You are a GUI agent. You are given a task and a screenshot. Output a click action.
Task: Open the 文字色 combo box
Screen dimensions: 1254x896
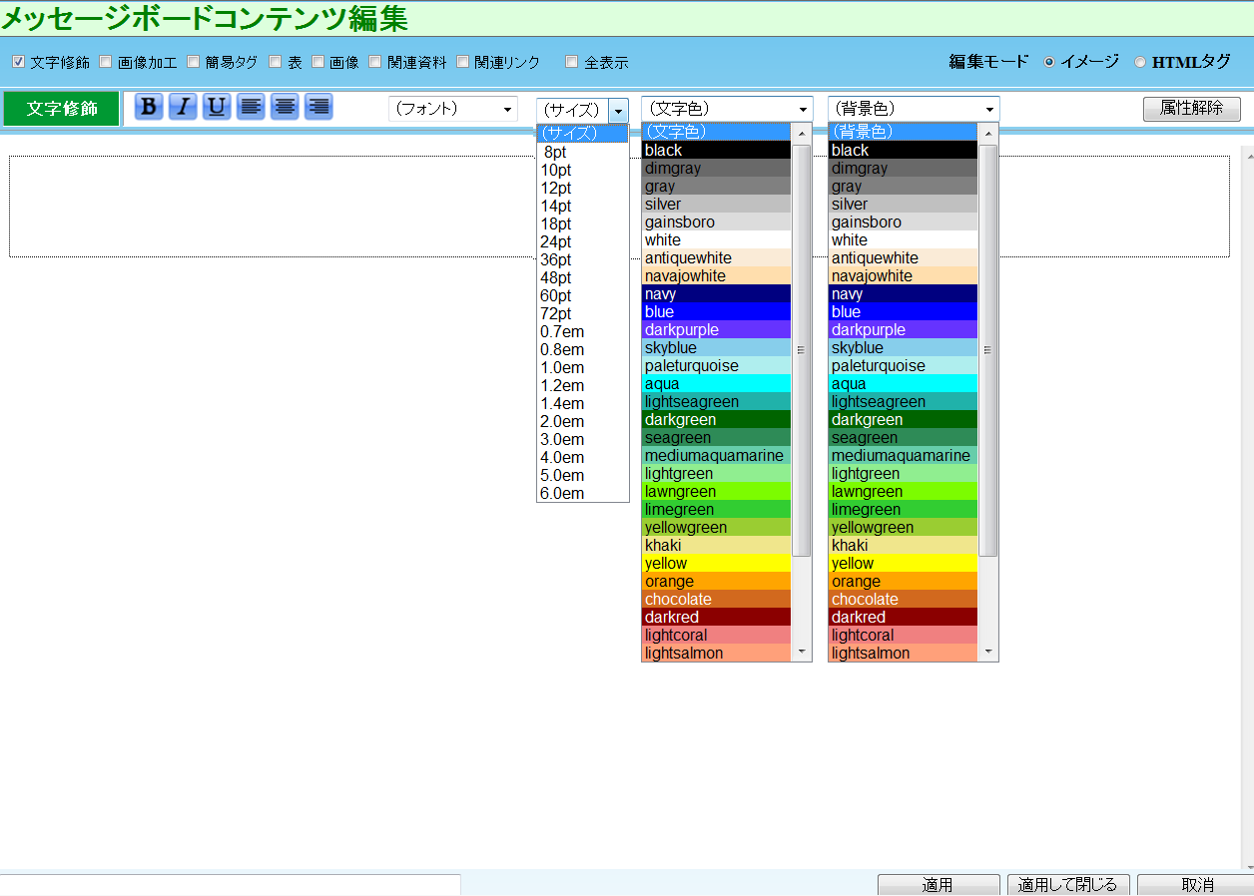[x=727, y=109]
